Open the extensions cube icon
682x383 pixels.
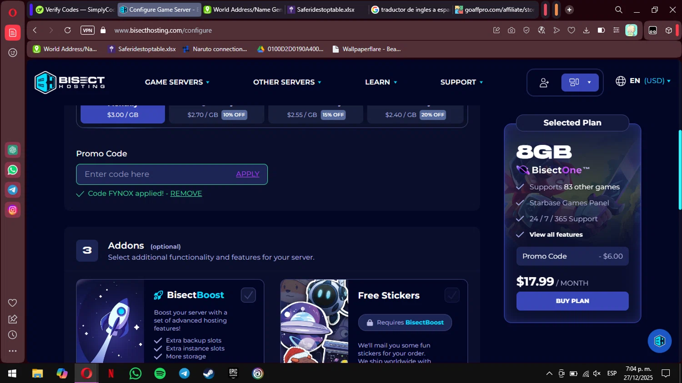(668, 30)
